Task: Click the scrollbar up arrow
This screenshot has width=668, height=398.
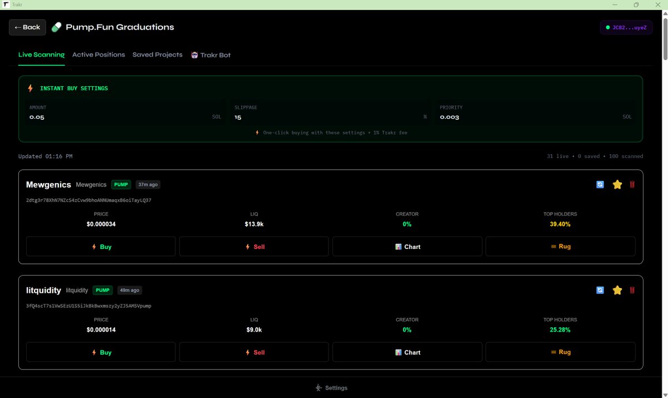Action: coord(664,13)
